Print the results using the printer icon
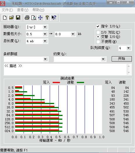135x153 pixels. tap(27, 18)
